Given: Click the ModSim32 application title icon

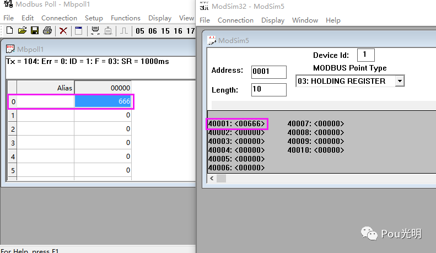Looking at the screenshot, I should tap(204, 6).
